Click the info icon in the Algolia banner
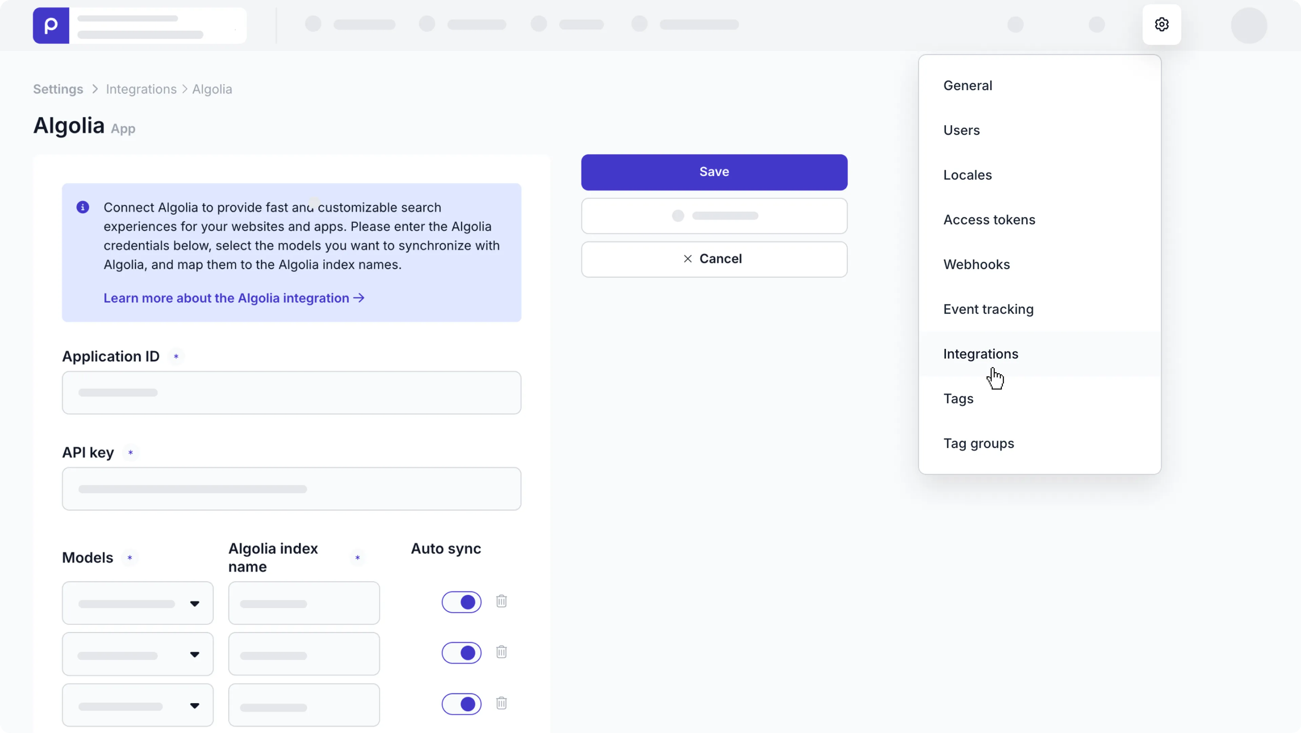Viewport: 1301px width, 733px height. [83, 207]
